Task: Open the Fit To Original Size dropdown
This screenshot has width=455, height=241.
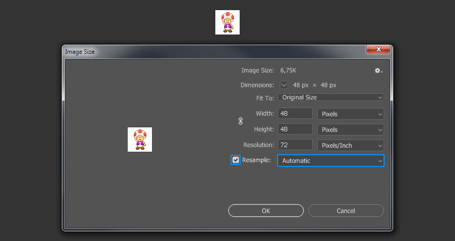Action: click(331, 97)
